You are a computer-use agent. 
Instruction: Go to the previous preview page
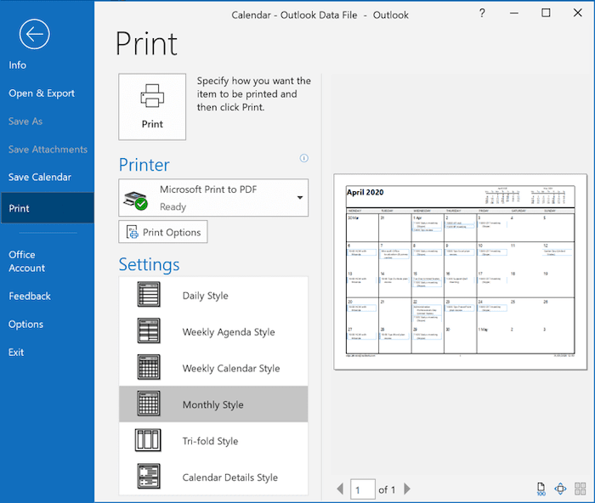pyautogui.click(x=340, y=489)
